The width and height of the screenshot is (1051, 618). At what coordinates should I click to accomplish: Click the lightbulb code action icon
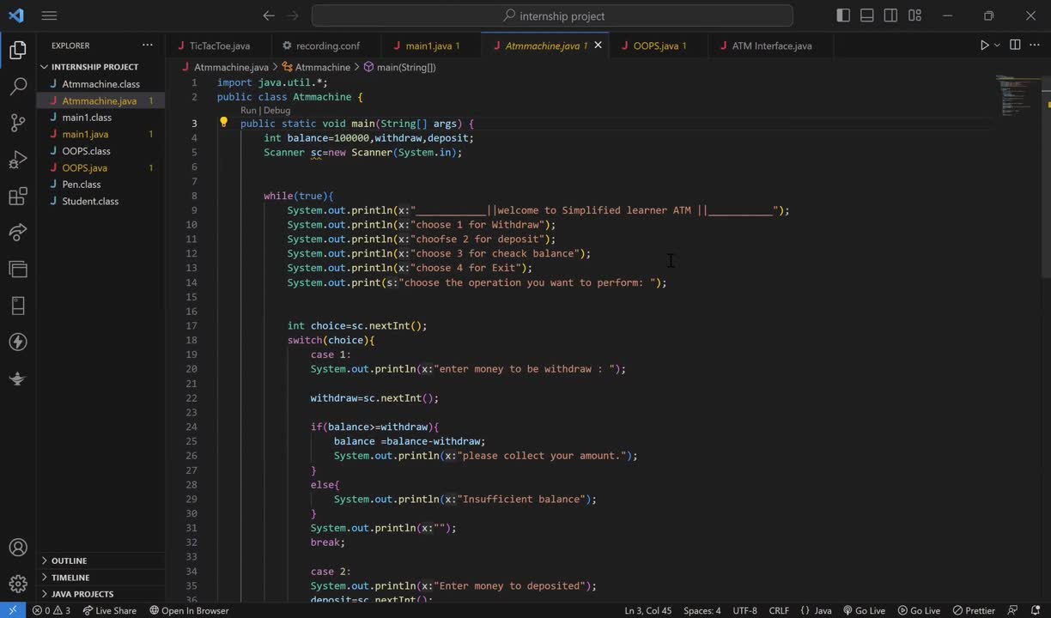(224, 123)
